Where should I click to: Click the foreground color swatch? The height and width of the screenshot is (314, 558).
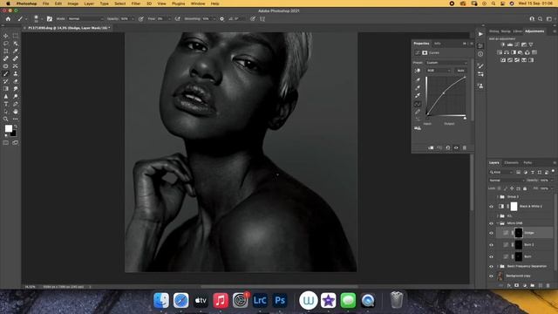pyautogui.click(x=8, y=128)
